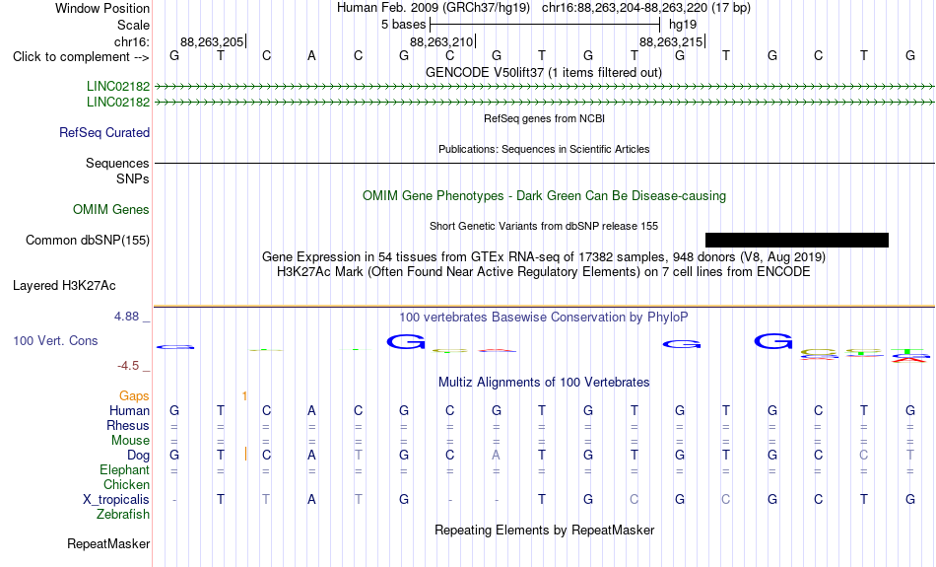The image size is (936, 567).
Task: Click the orange gap marker '1' in Gaps row
Action: point(244,396)
